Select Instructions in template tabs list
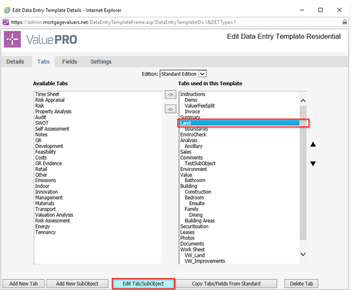Viewport: 351px width, 290px height. click(192, 94)
